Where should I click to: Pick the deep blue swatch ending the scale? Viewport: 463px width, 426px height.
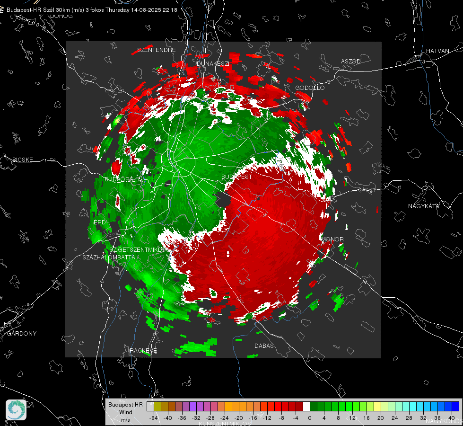tap(455, 407)
